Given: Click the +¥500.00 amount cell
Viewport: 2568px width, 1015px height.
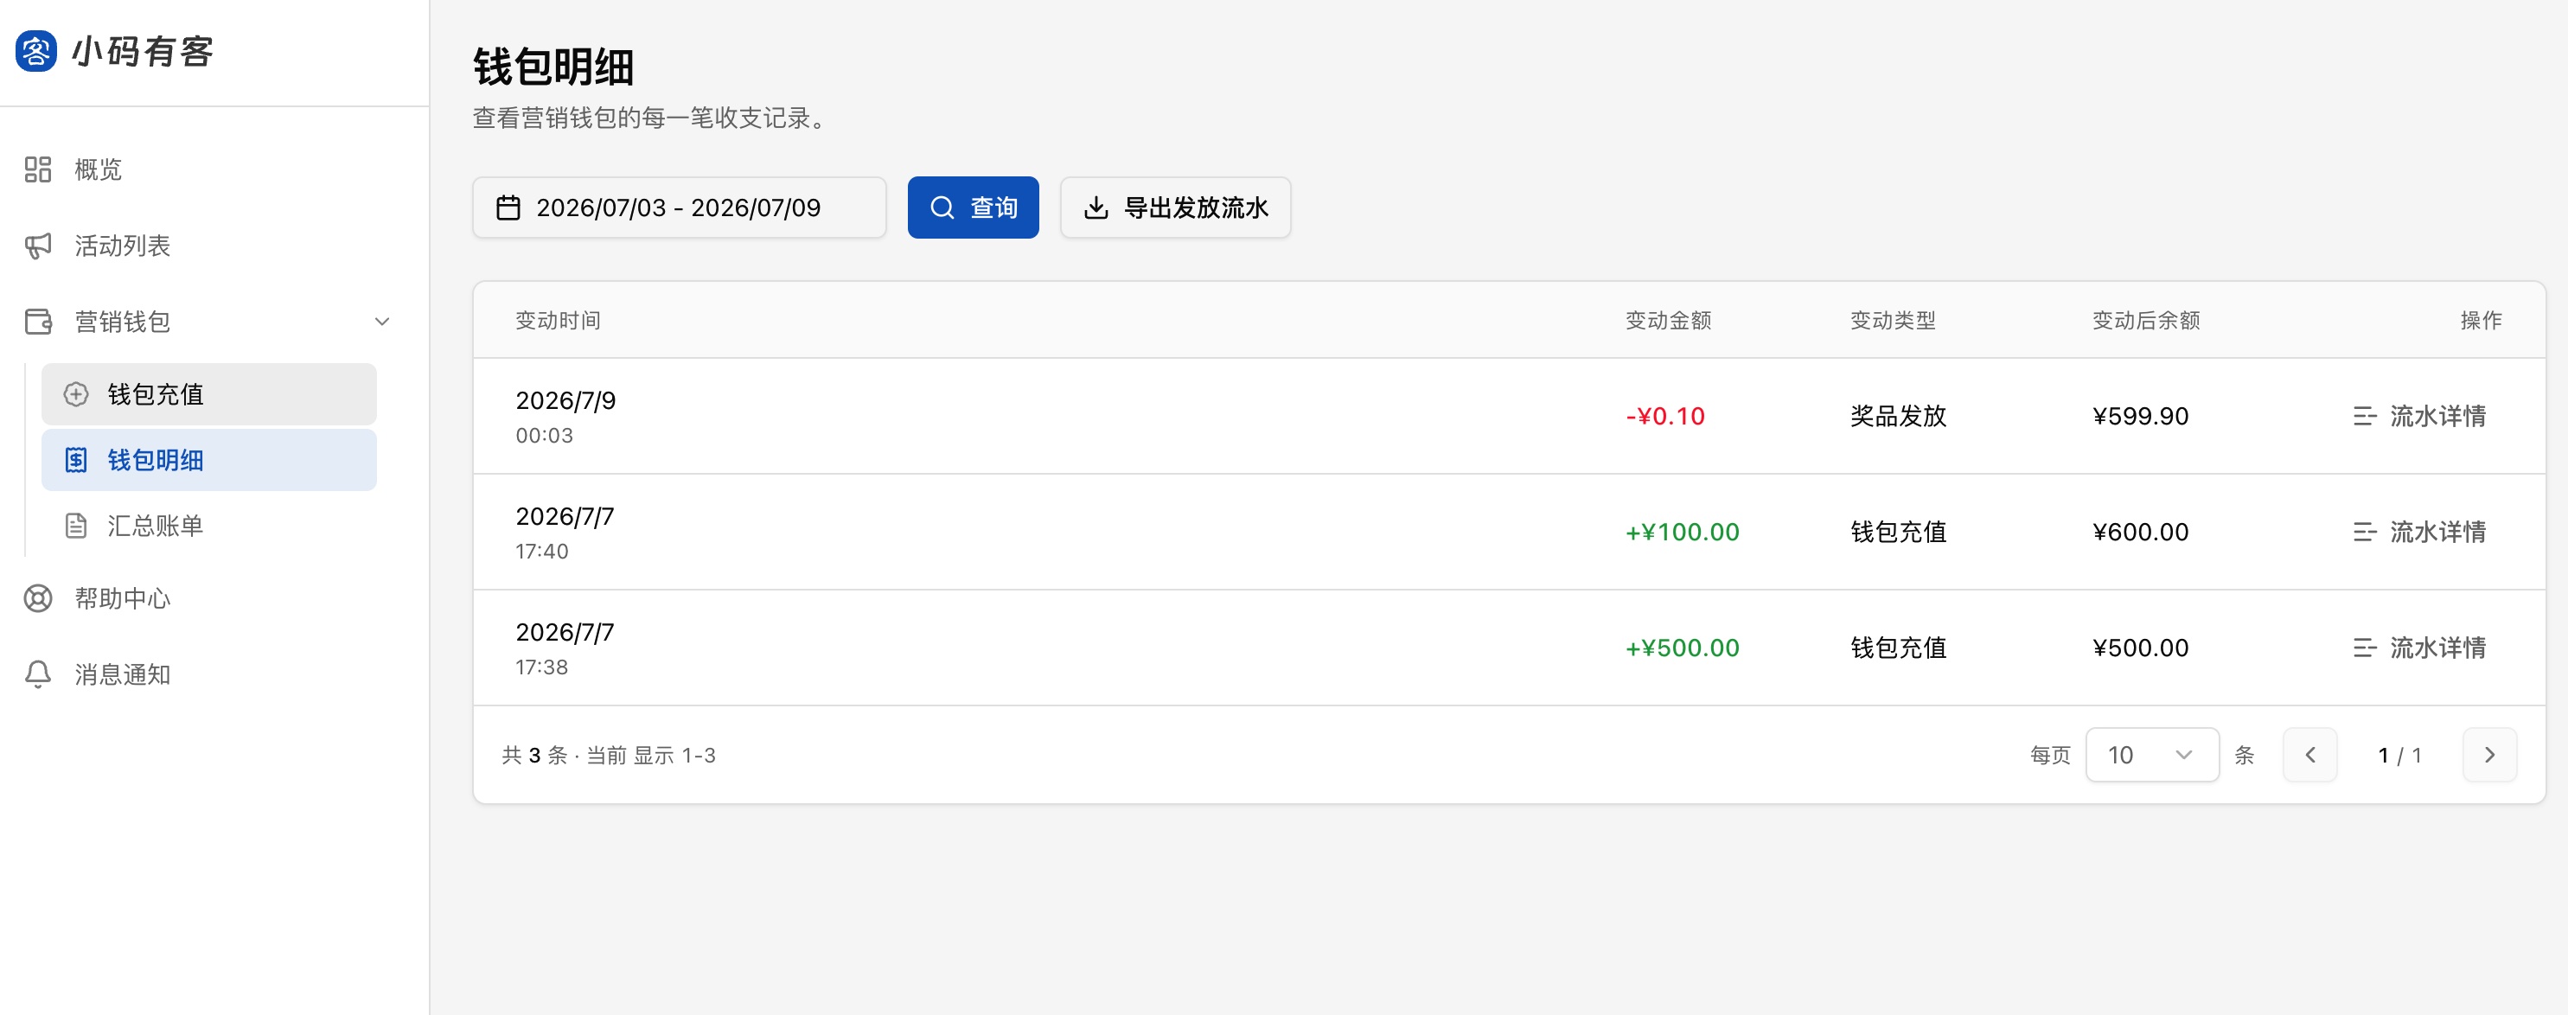Looking at the screenshot, I should [x=1682, y=648].
